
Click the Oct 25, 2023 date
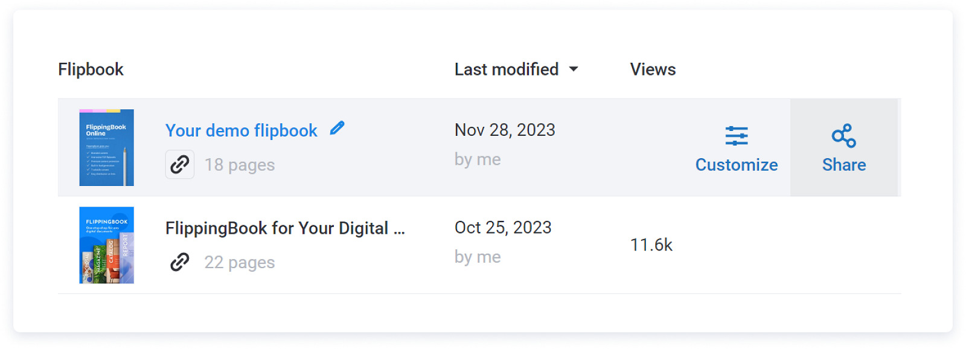503,228
